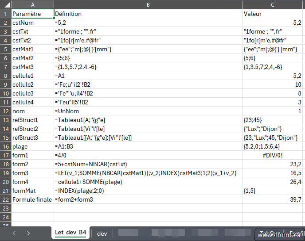Select the cstNum parameter cell

click(32, 22)
